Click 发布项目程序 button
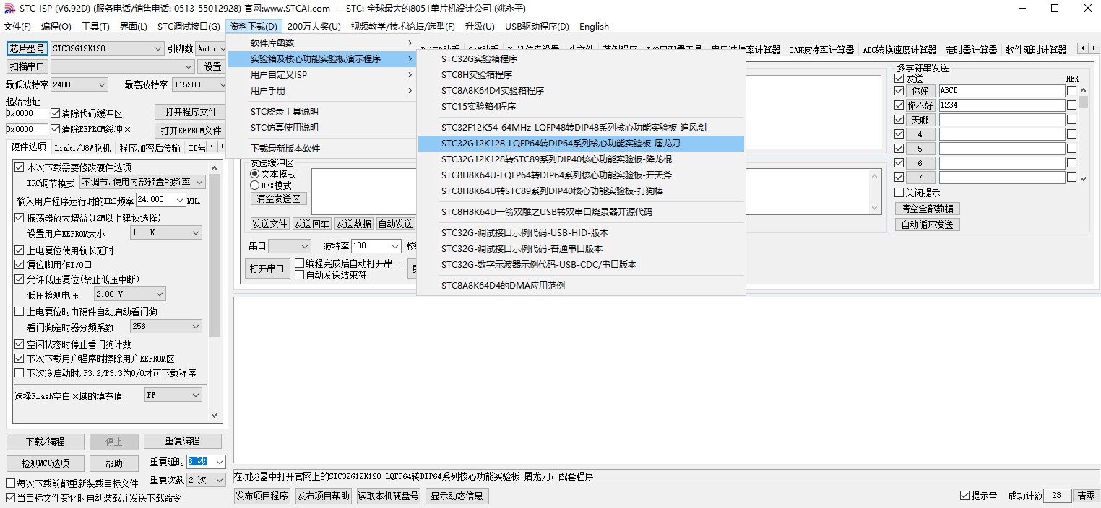Image resolution: width=1101 pixels, height=508 pixels. click(262, 496)
